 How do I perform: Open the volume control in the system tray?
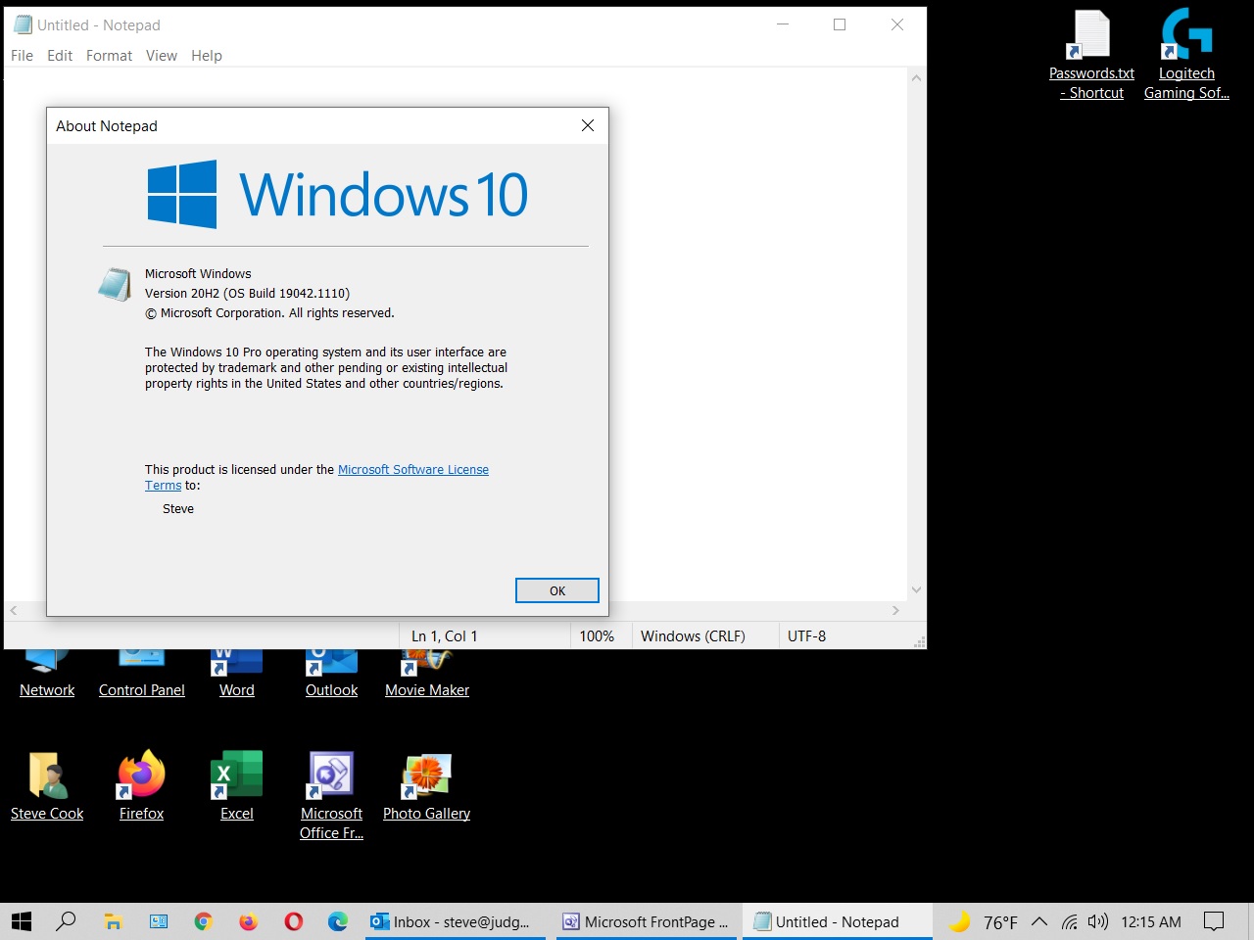pyautogui.click(x=1097, y=921)
